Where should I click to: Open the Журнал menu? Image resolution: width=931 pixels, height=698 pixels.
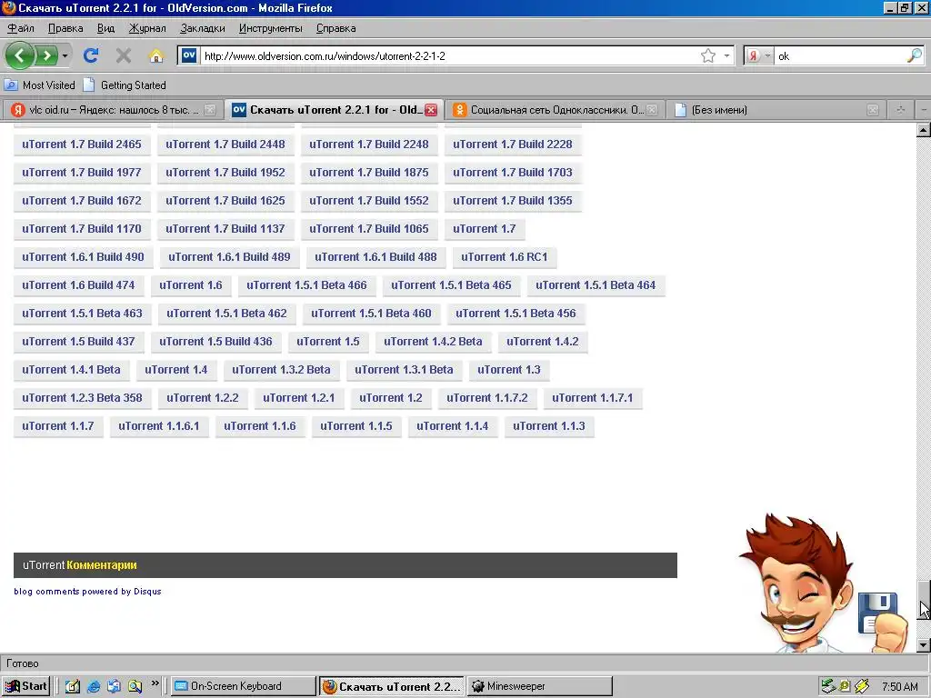coord(147,28)
